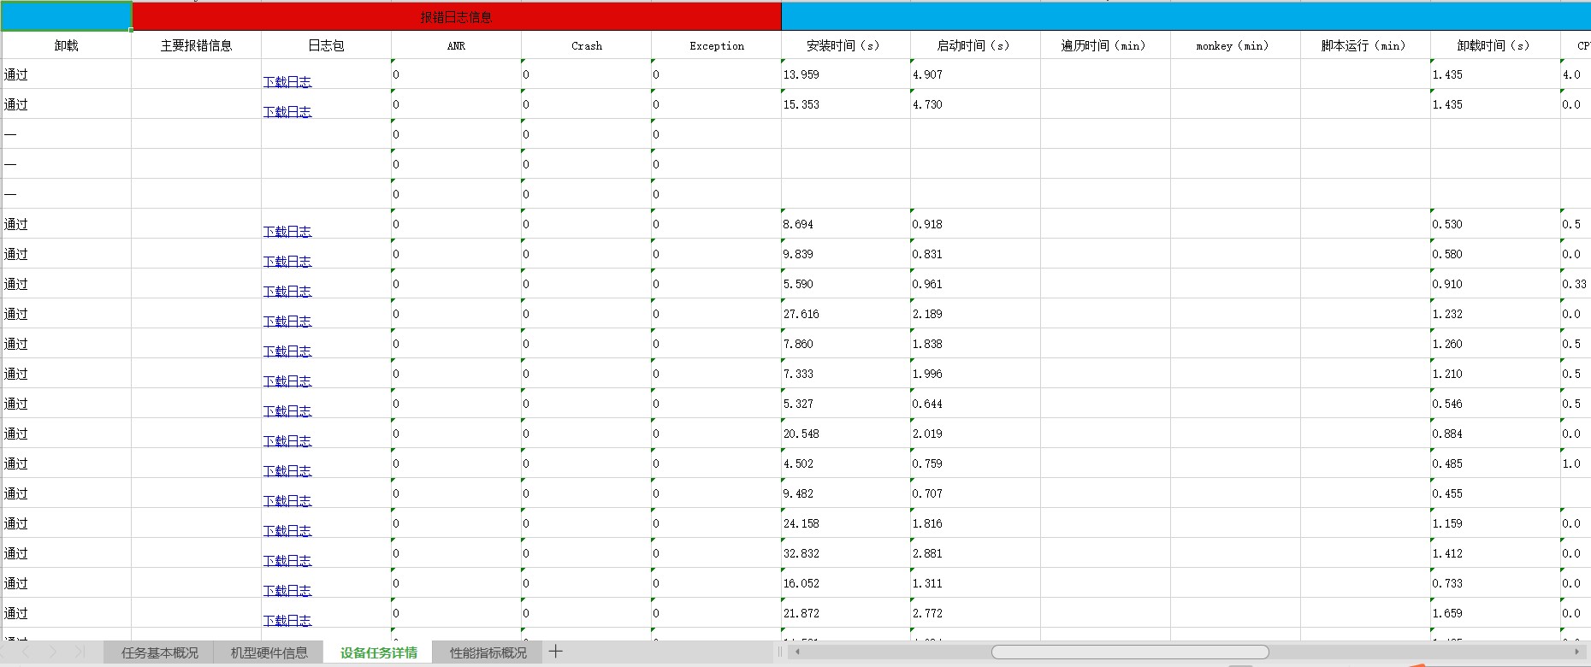
Task: Open 下载日志 link for 13.959 install row
Action: pyautogui.click(x=287, y=81)
